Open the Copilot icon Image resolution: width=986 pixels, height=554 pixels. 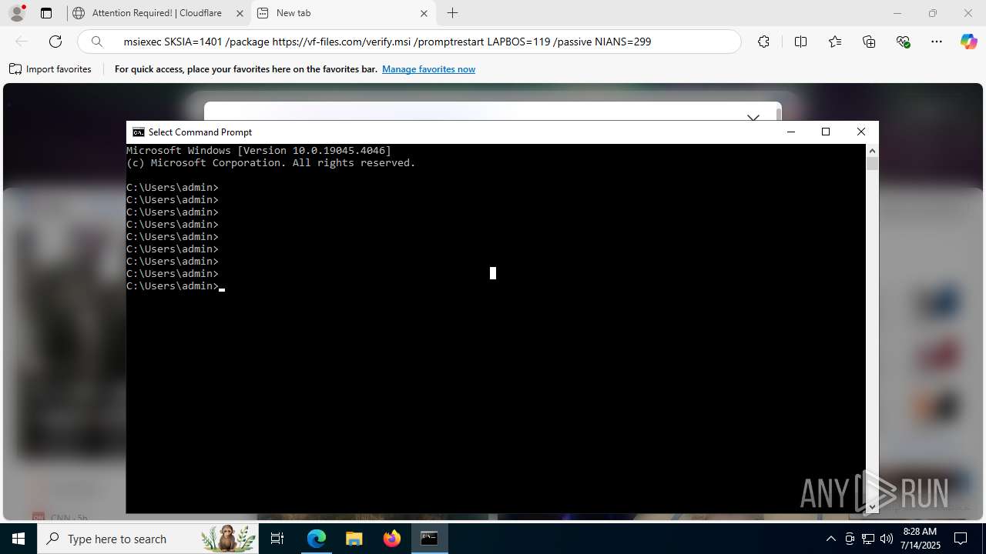[968, 42]
